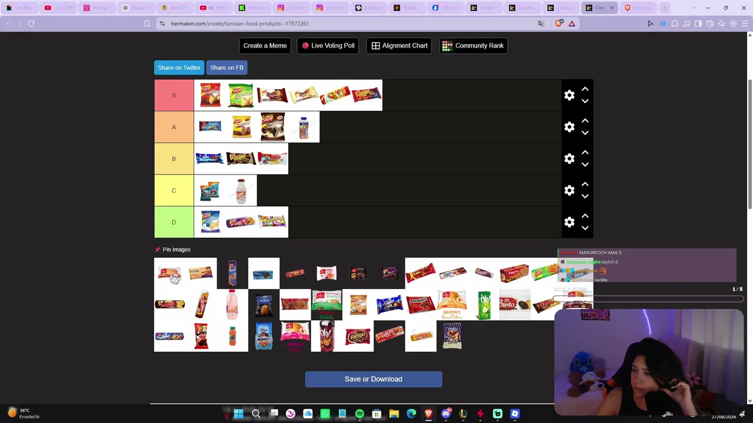Select the pink strawberry milk bottle image
The image size is (753, 423).
click(x=232, y=304)
